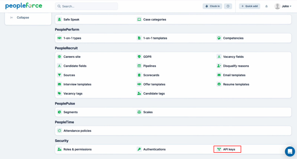Image resolution: width=297 pixels, height=159 pixels.
Task: Open the Careers site link
Action: [x=72, y=57]
